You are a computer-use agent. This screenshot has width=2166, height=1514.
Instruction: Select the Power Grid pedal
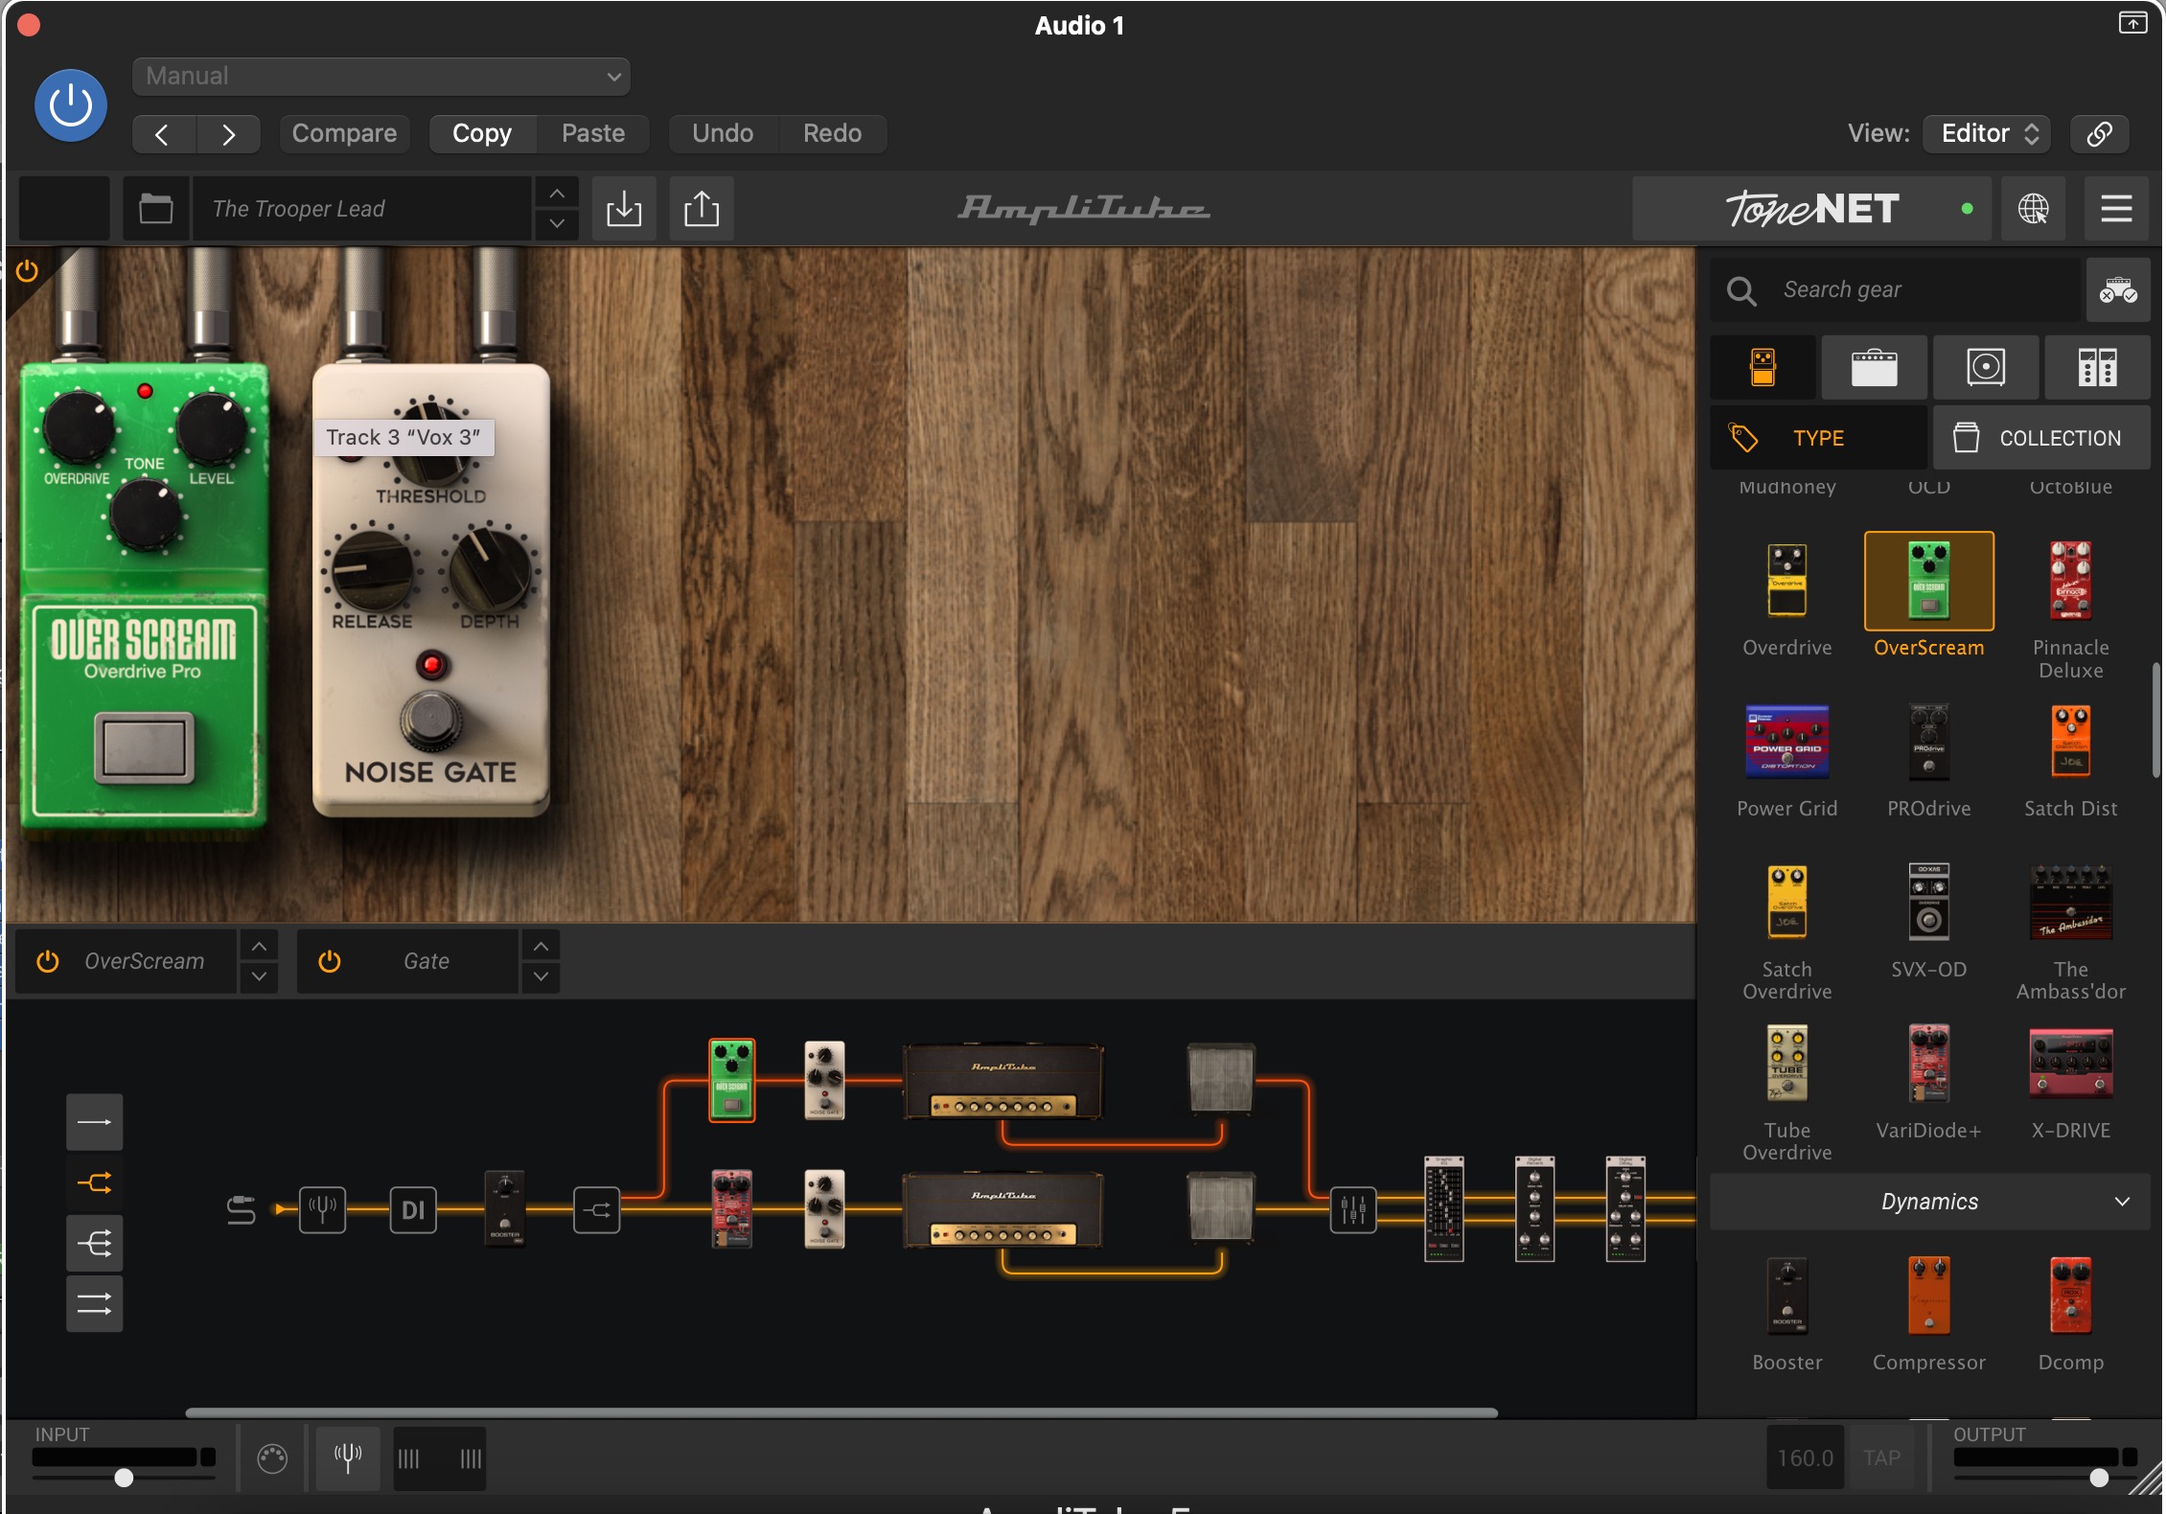tap(1786, 742)
